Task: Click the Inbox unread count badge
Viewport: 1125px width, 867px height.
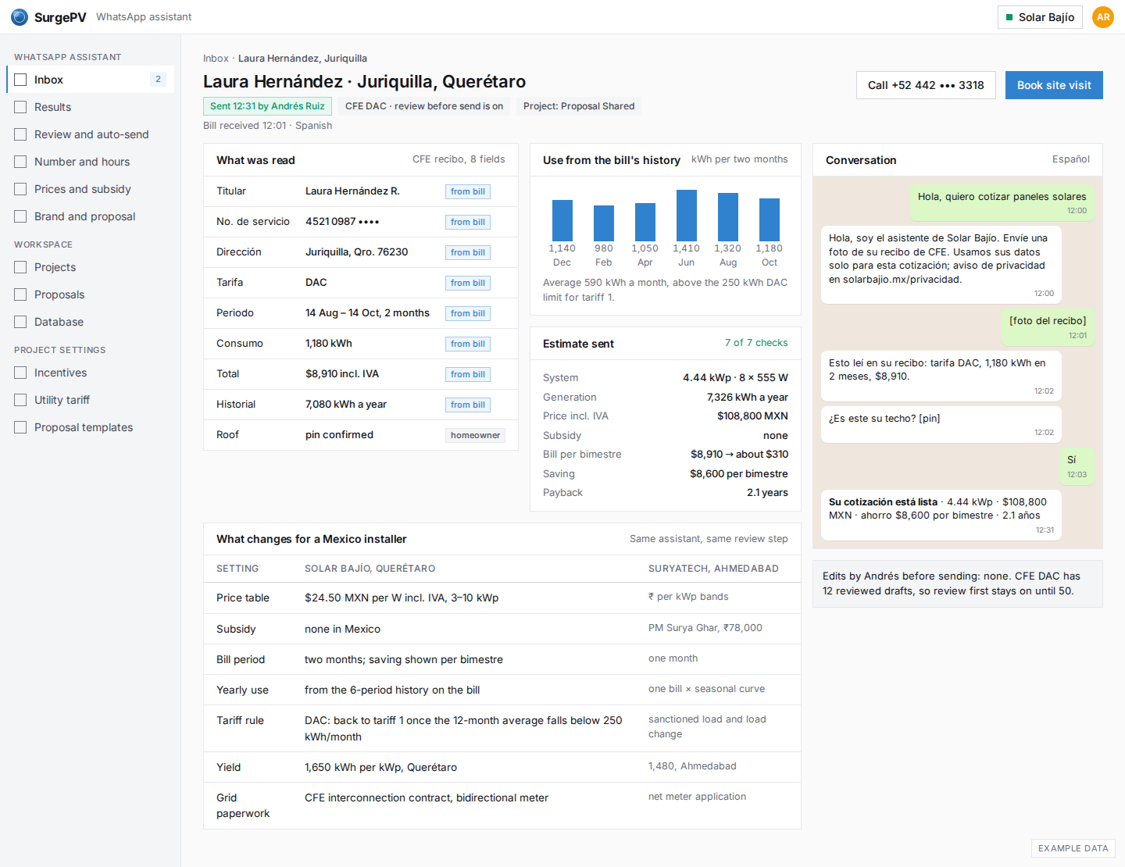Action: pos(158,80)
